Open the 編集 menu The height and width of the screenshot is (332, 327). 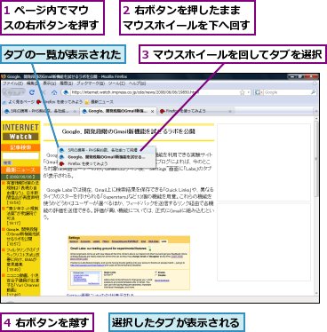32,83
